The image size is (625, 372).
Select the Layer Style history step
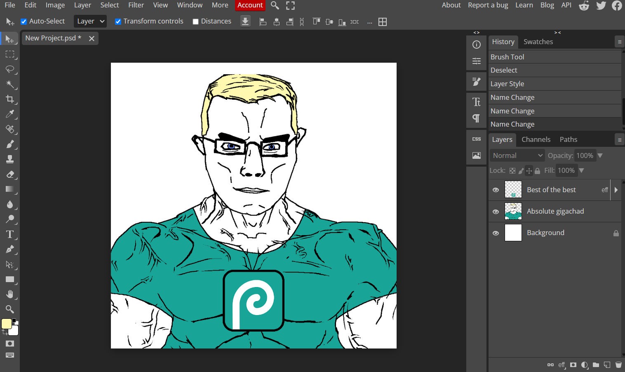(555, 84)
